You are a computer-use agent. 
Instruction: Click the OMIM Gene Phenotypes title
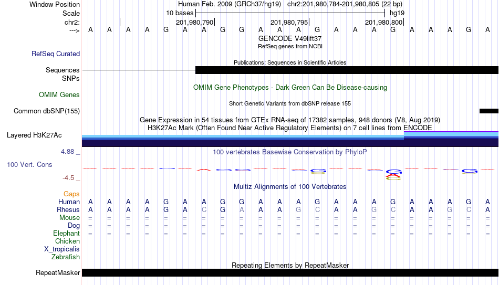point(290,88)
